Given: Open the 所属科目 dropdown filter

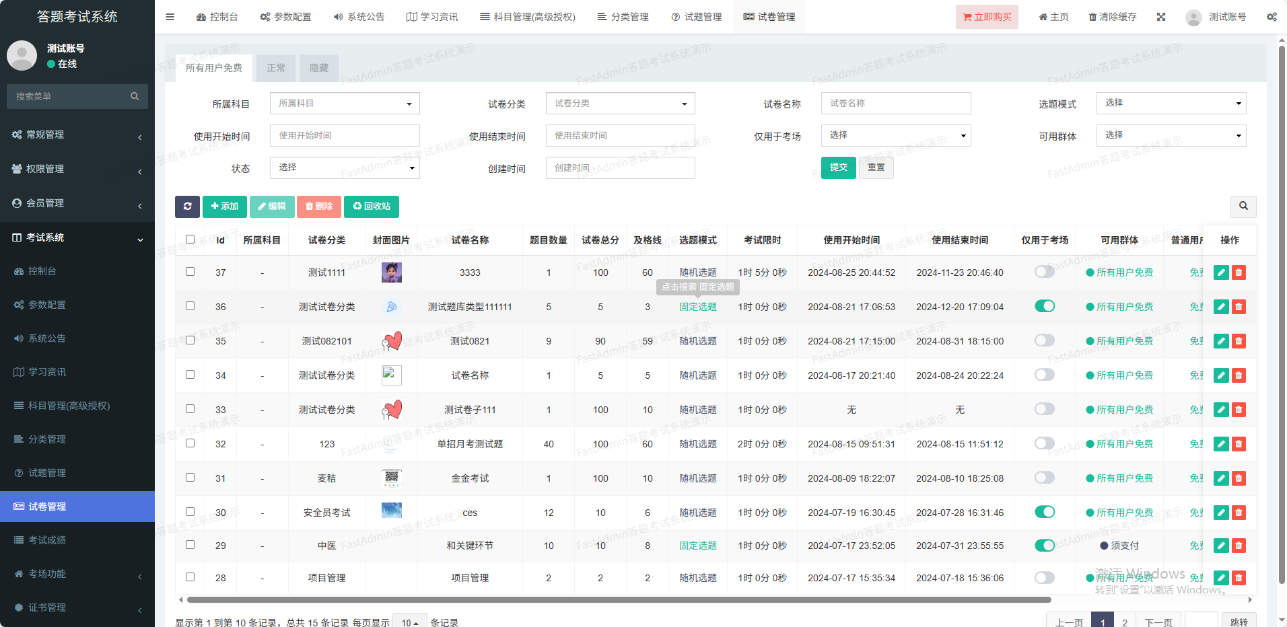Looking at the screenshot, I should point(345,104).
